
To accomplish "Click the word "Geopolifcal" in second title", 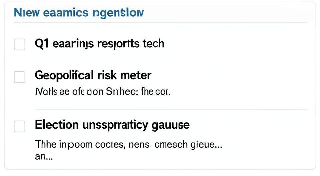I will point(64,75).
